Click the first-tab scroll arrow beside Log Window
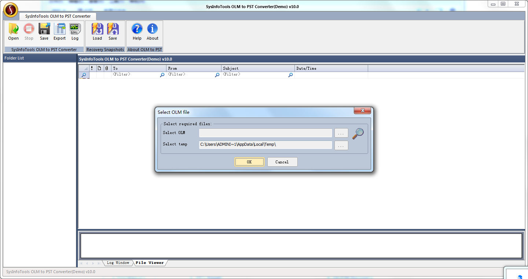 coord(81,263)
